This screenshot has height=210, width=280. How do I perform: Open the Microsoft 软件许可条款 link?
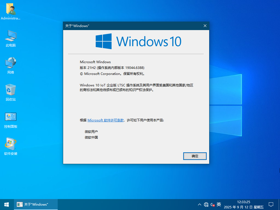pyautogui.click(x=106, y=120)
